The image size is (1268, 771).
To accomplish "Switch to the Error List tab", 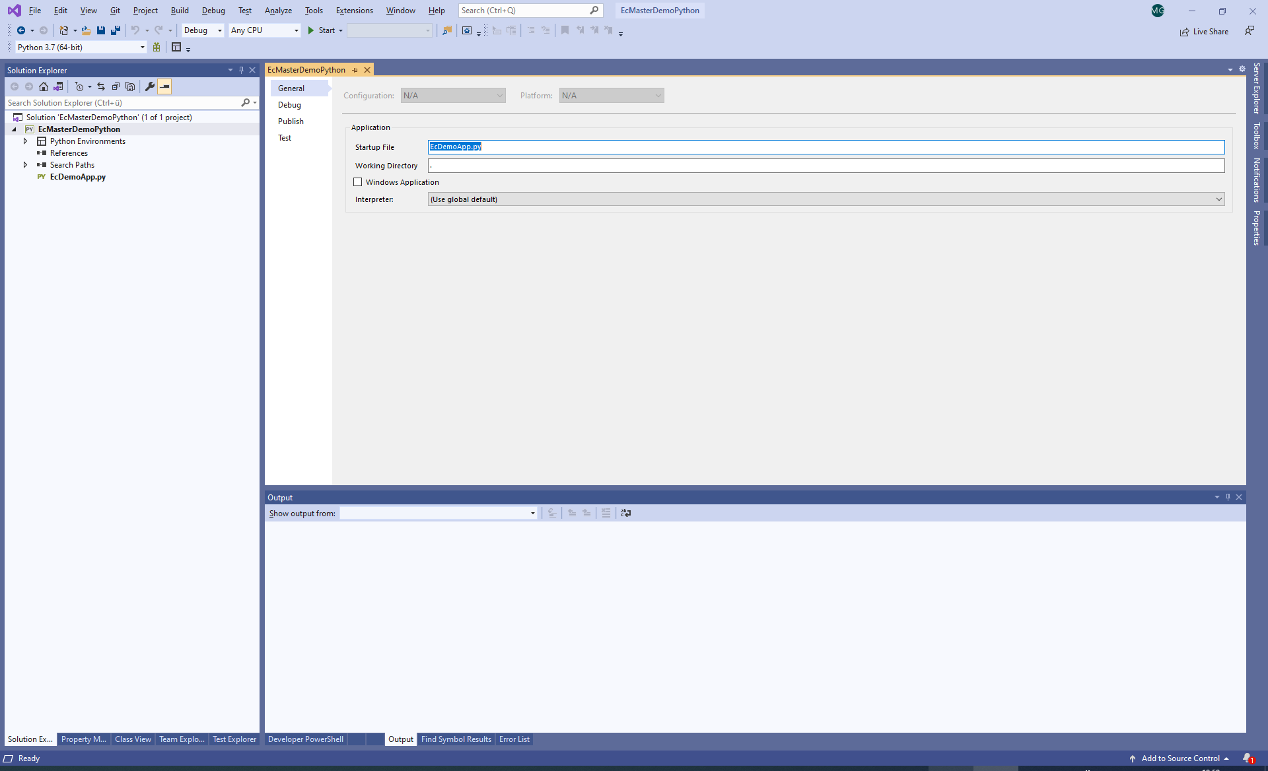I will 514,739.
